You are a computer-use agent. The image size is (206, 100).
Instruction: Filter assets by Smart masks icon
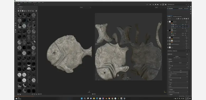(x=22, y=11)
